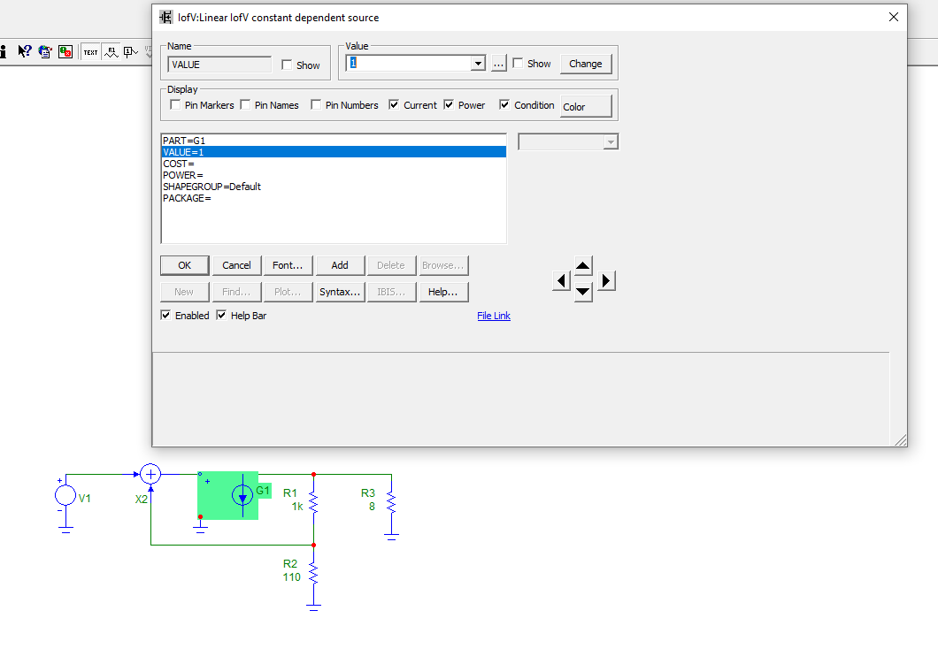The height and width of the screenshot is (664, 938).
Task: Open the Value combo box dropdown
Action: [x=477, y=63]
